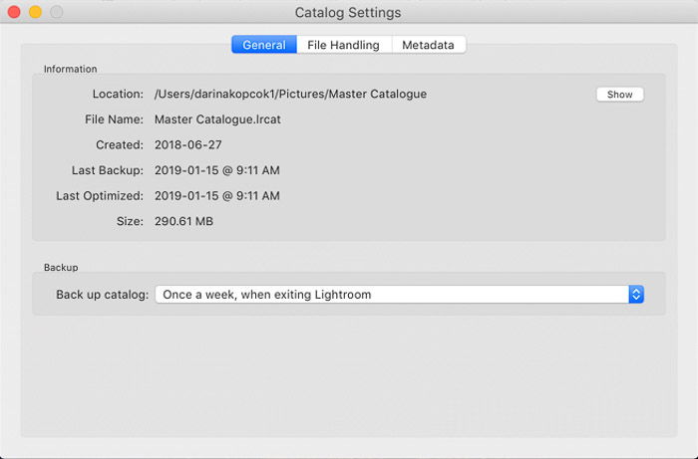The image size is (698, 459).
Task: Click the 'Back up catalog:' label
Action: tap(102, 295)
